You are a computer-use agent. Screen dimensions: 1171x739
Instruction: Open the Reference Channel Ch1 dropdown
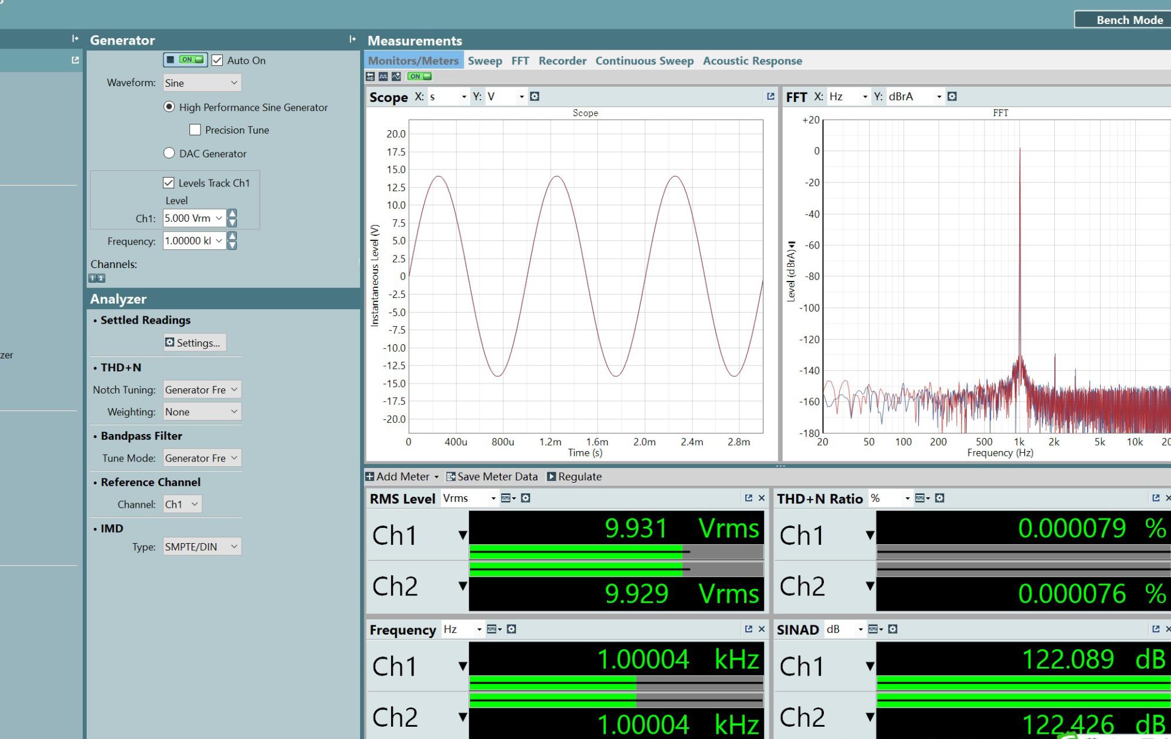coord(182,504)
